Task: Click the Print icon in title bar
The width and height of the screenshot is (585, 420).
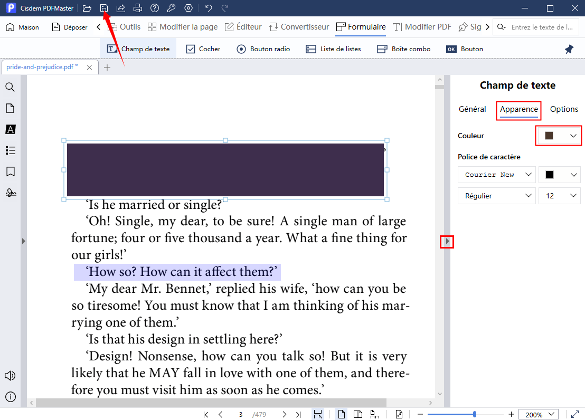Action: (x=138, y=8)
